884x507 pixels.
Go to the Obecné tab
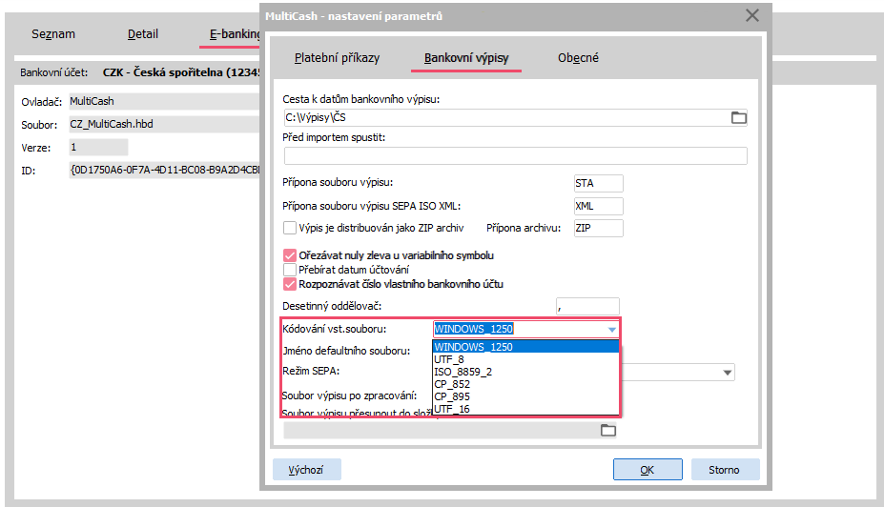click(x=578, y=57)
